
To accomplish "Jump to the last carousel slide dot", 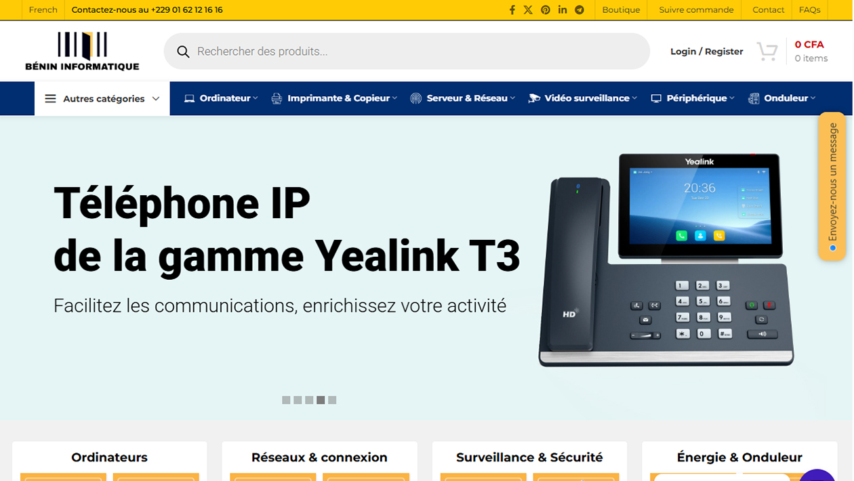I will 332,400.
